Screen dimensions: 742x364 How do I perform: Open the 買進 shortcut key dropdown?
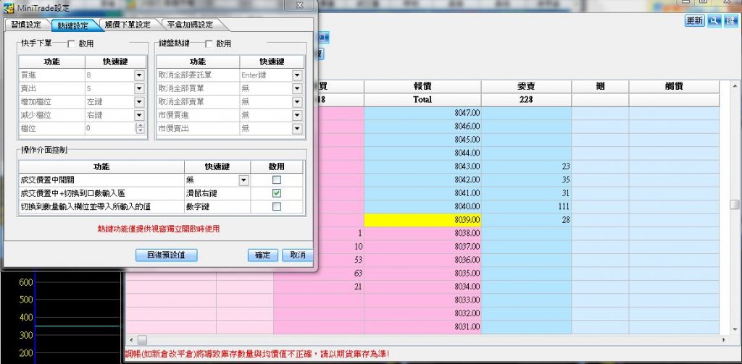click(139, 75)
